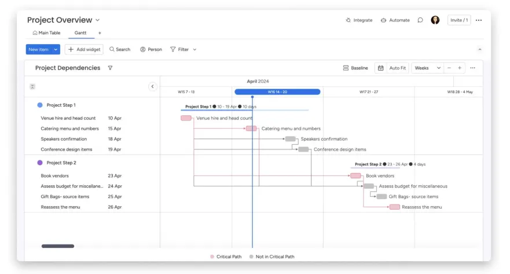Click the Integrate plug icon
The height and width of the screenshot is (274, 510).
point(348,20)
